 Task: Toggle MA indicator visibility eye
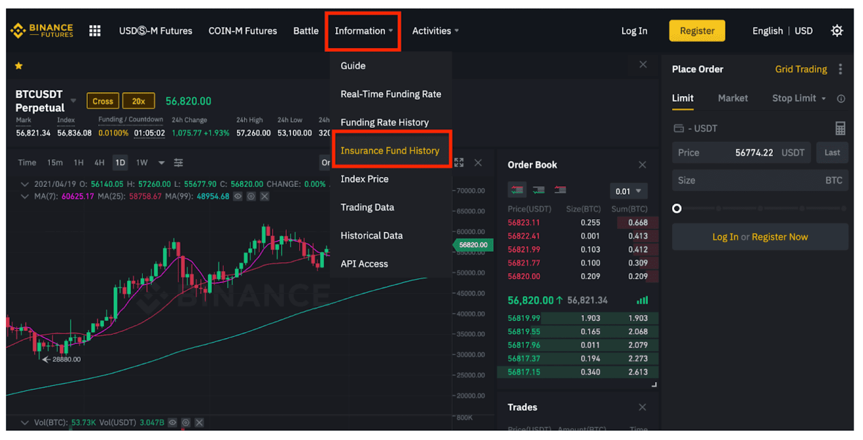[x=237, y=196]
